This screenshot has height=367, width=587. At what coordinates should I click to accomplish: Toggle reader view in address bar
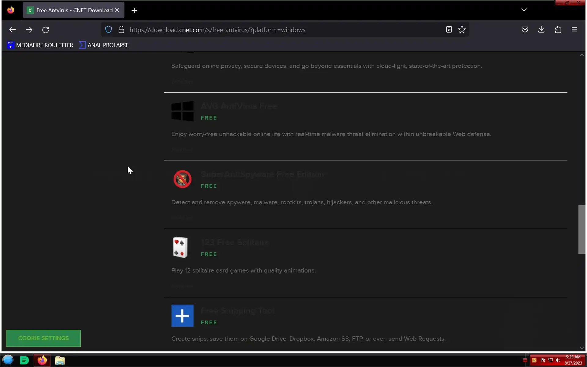coord(449,30)
